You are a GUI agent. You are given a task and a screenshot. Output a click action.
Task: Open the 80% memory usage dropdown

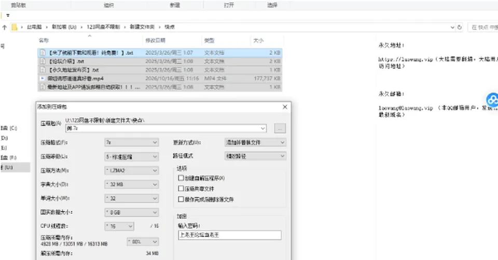pos(143,241)
